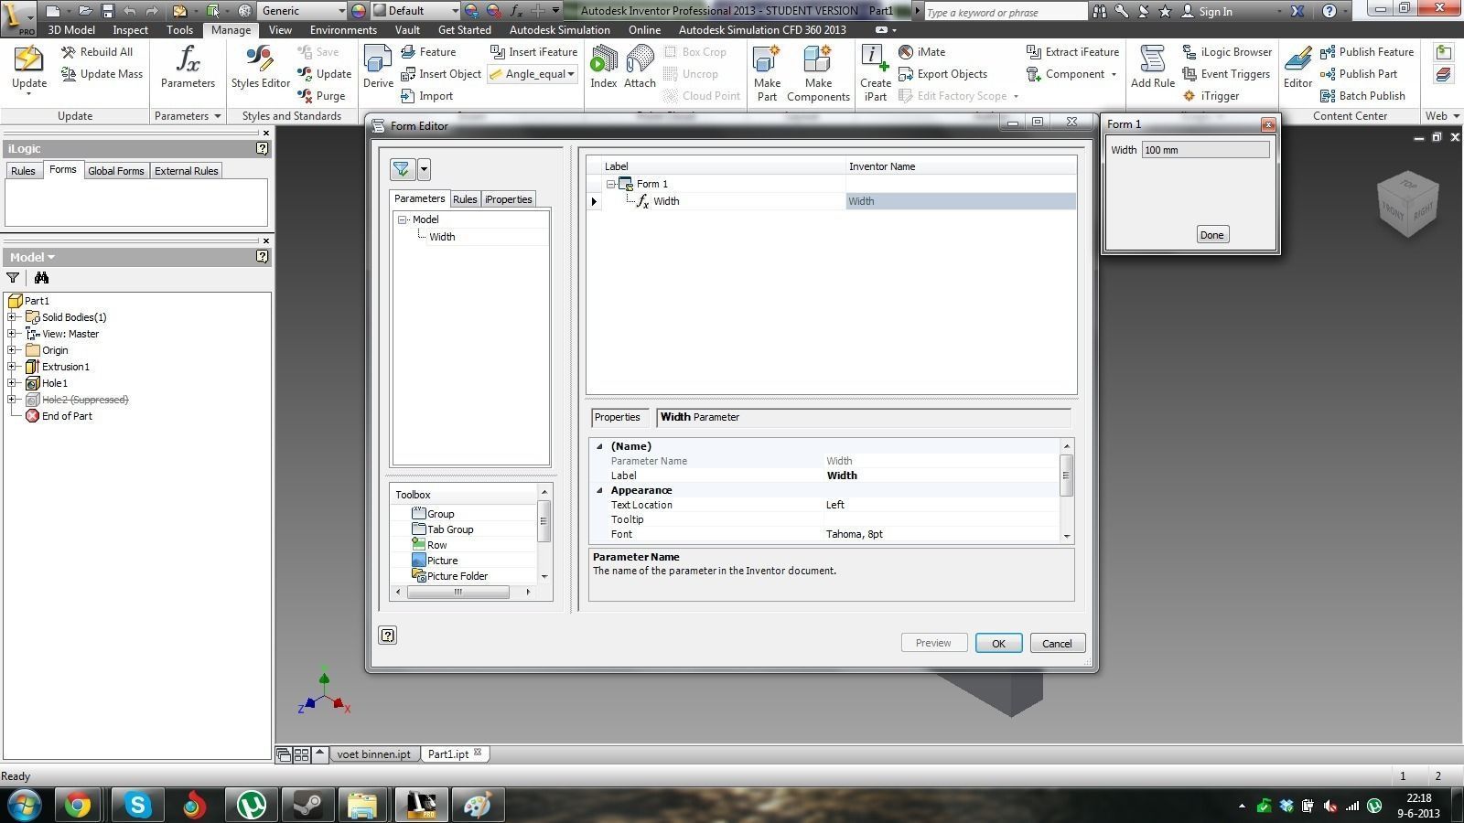
Task: Open the Global Forms tab
Action: pyautogui.click(x=116, y=171)
